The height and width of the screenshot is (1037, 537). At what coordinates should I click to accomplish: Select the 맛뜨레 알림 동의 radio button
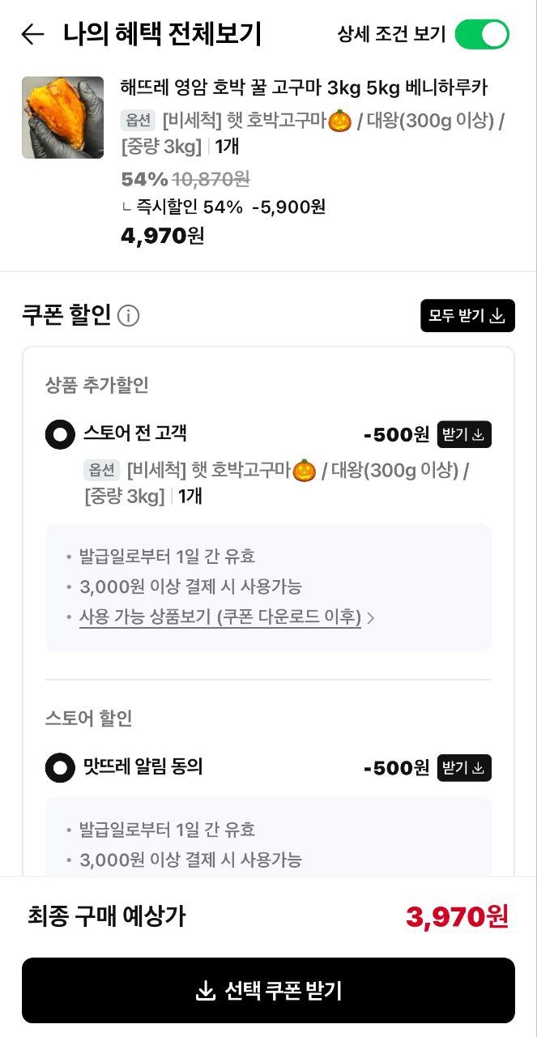[60, 767]
